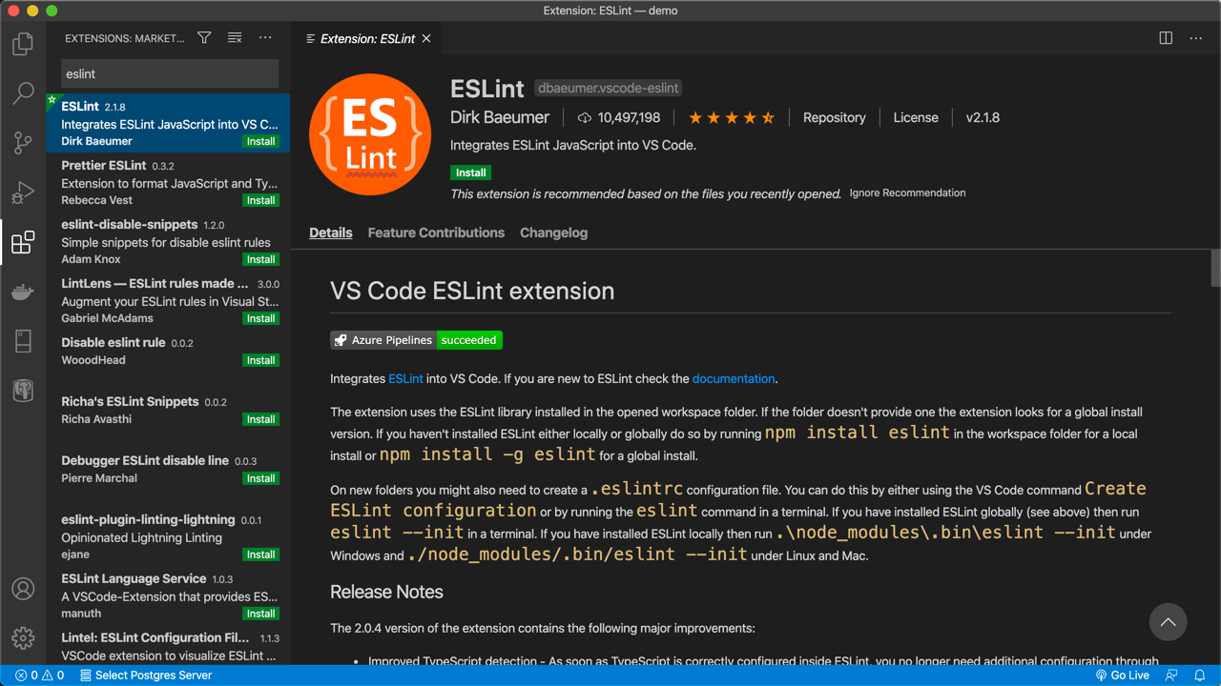
Task: Open the Source Control view
Action: coord(23,143)
